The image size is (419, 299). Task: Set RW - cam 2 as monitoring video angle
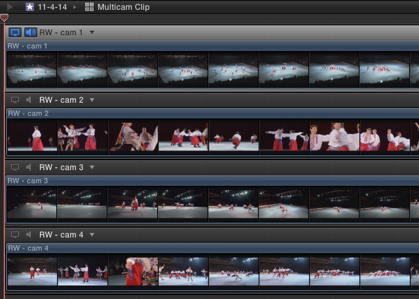15,100
